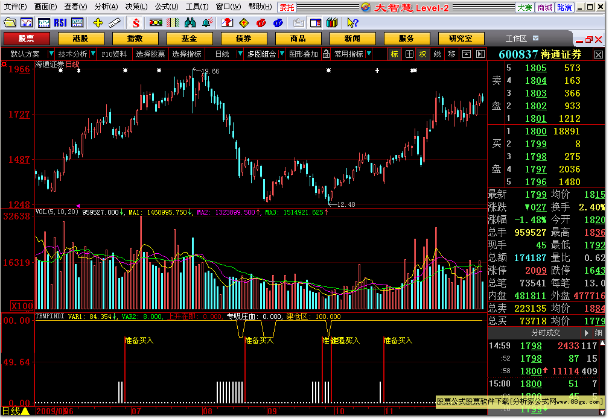Switch to the 研究室 tab

461,39
